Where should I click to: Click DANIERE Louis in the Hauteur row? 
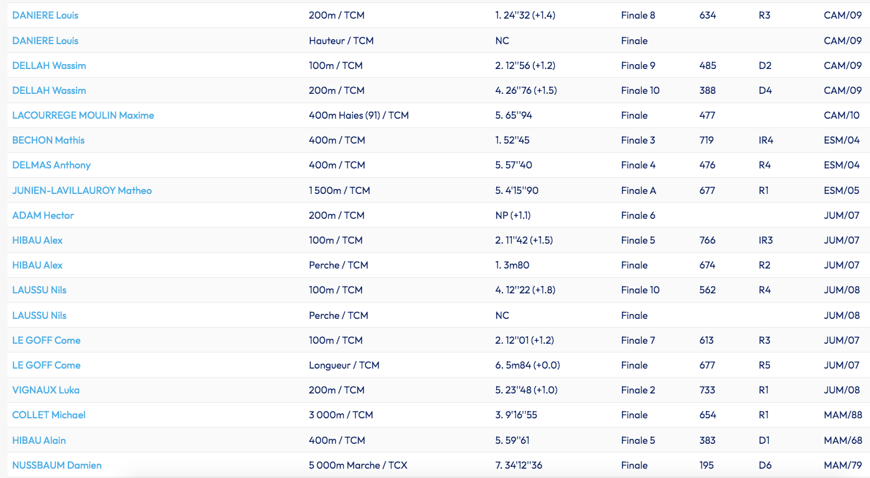point(45,40)
